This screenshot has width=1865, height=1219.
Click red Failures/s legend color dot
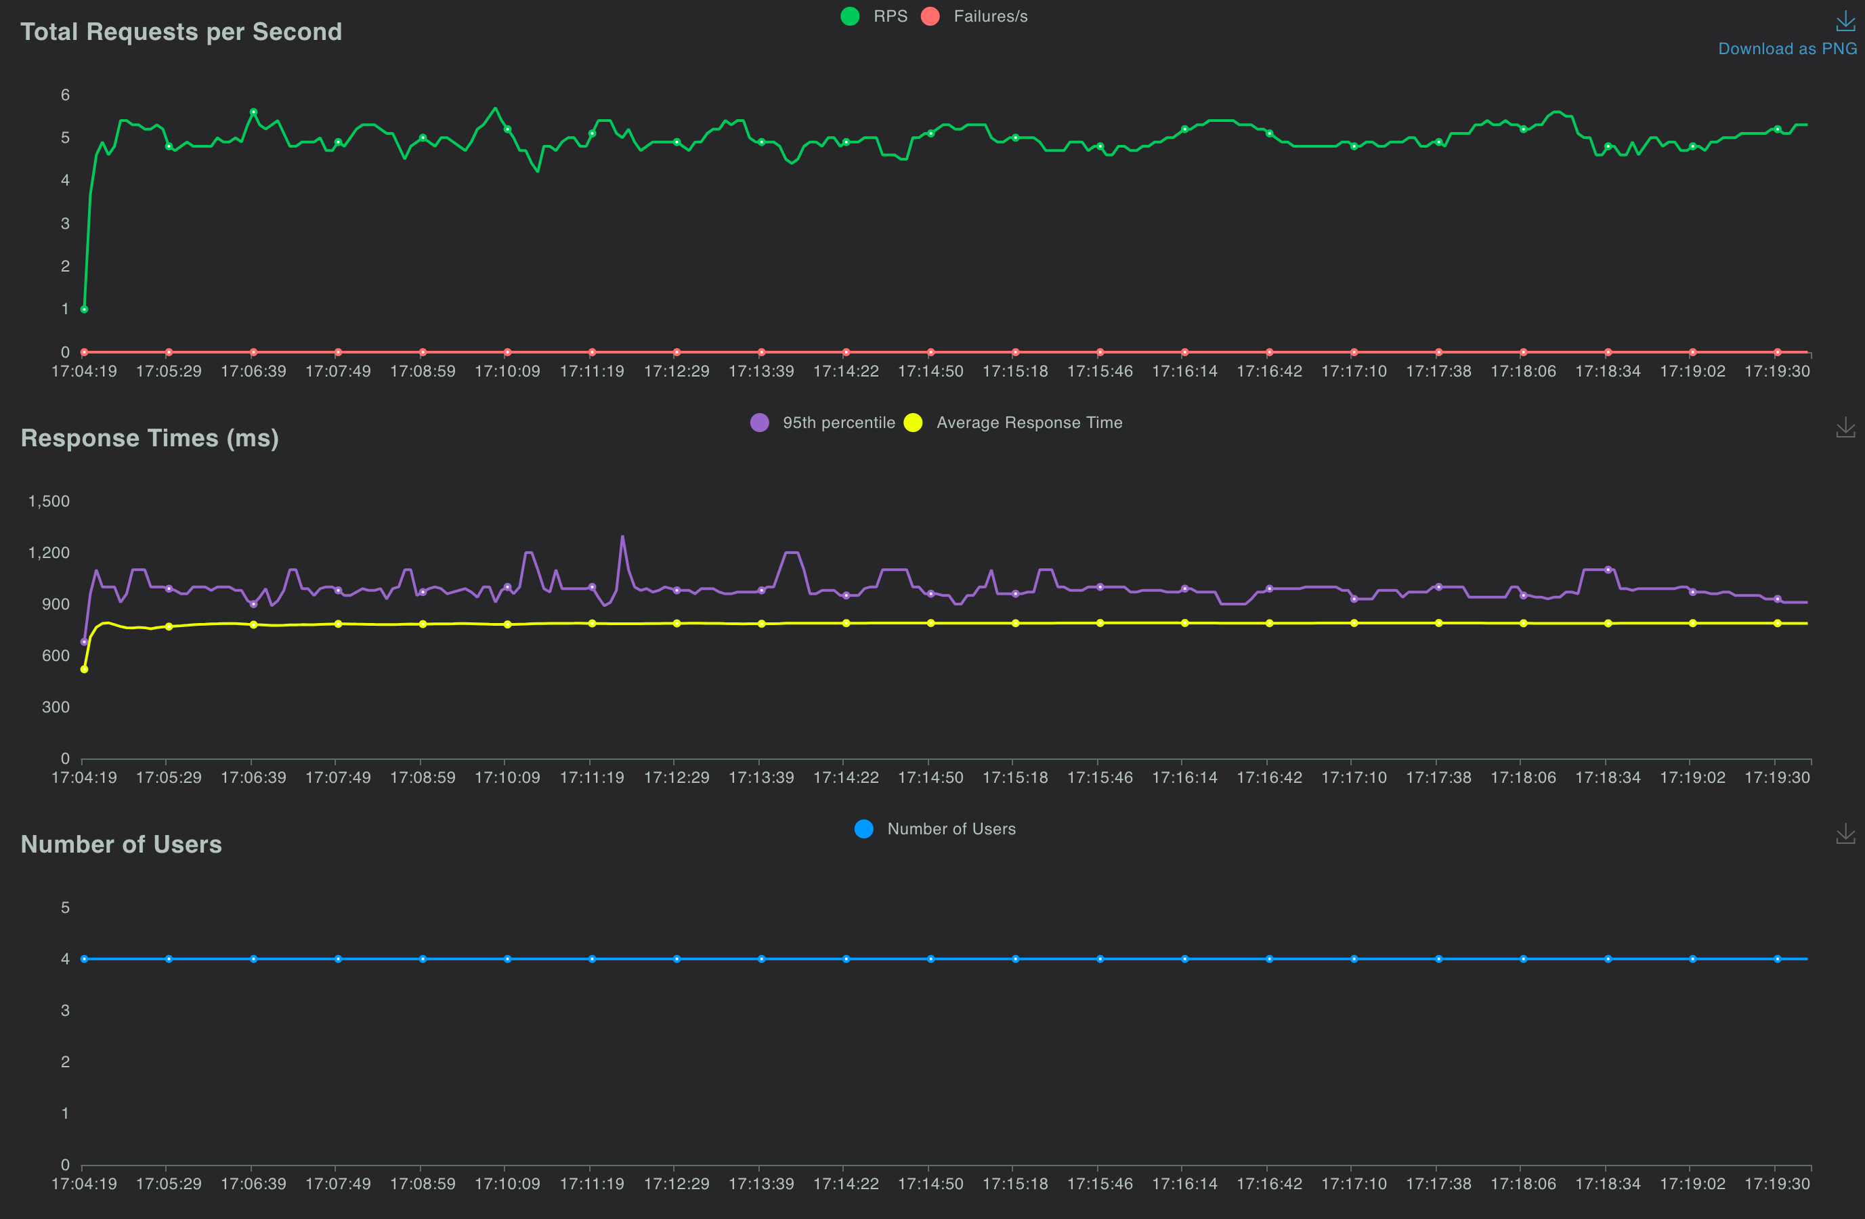point(930,16)
